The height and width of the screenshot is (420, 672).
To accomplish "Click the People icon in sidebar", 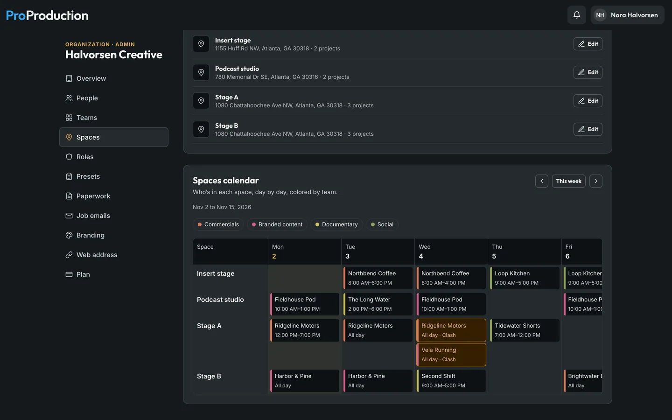I will point(69,98).
